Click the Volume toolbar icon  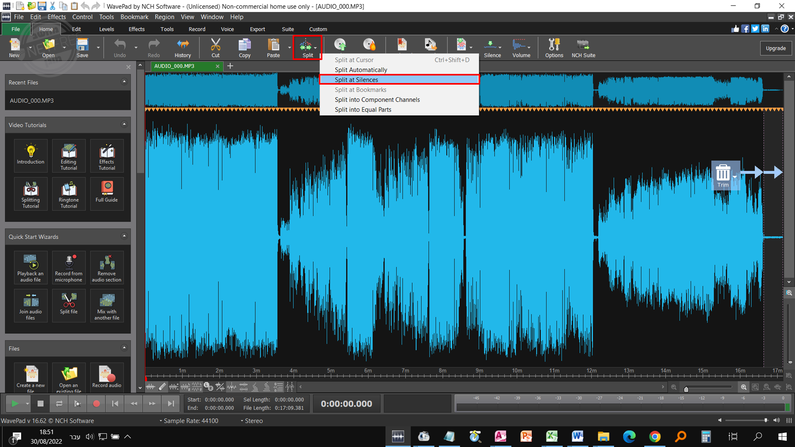(x=521, y=48)
